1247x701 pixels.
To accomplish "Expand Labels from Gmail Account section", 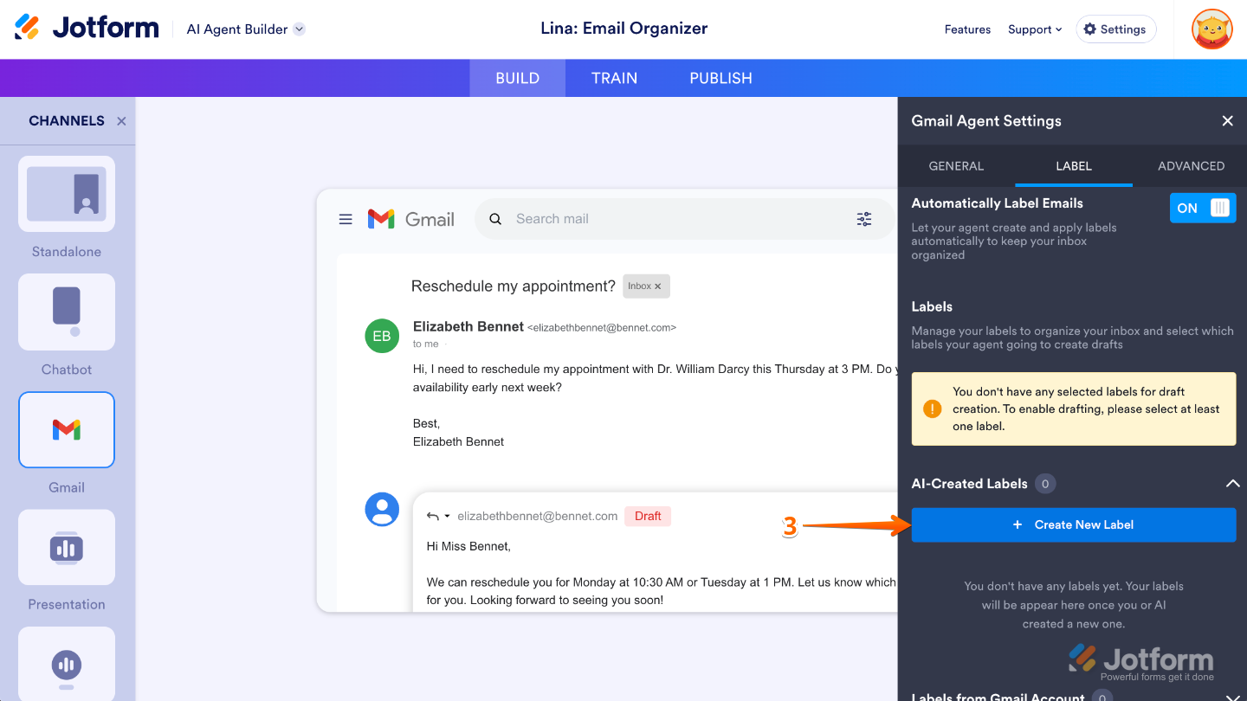I will (x=1232, y=696).
